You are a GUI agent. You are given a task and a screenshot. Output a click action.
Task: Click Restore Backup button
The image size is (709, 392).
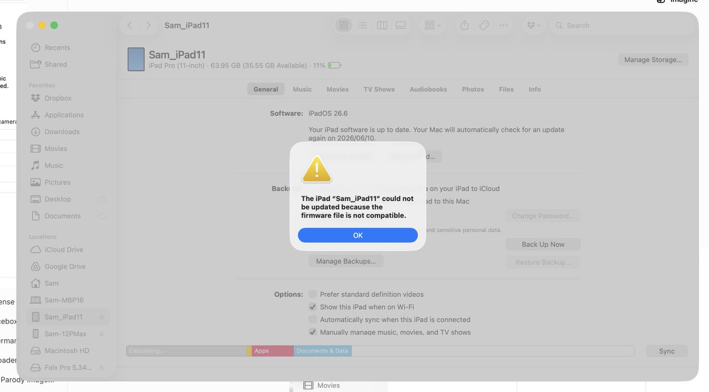click(x=543, y=262)
